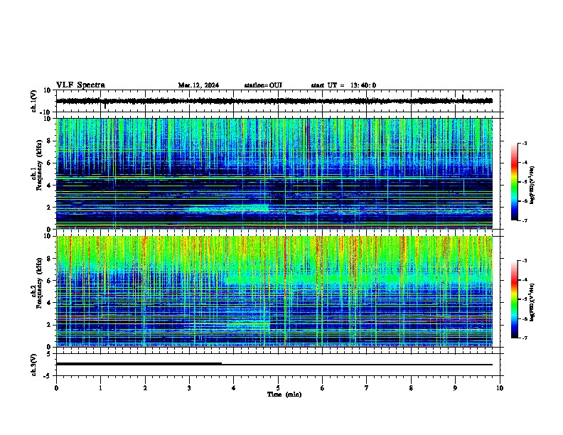Click the ch.3 voltage trace line
563x435 pixels.
(x=274, y=365)
